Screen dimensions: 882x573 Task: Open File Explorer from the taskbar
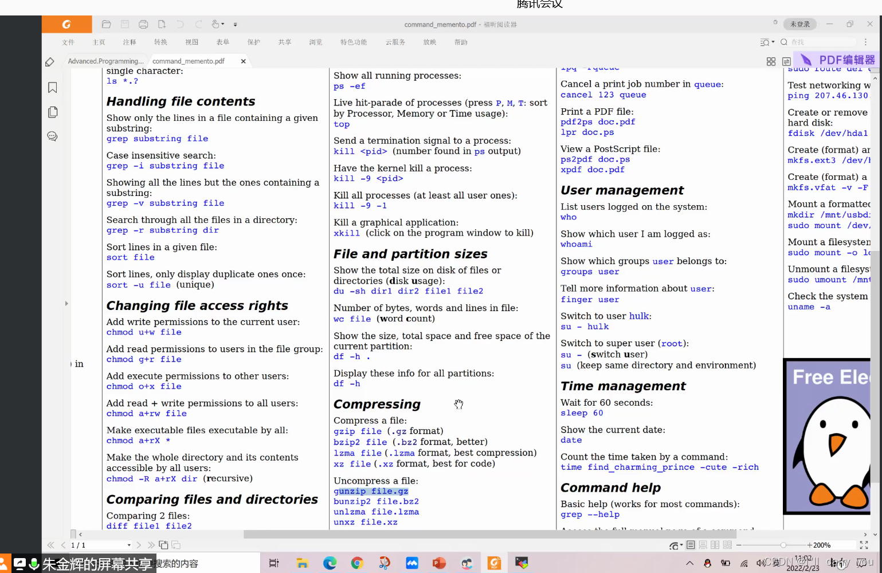(302, 563)
